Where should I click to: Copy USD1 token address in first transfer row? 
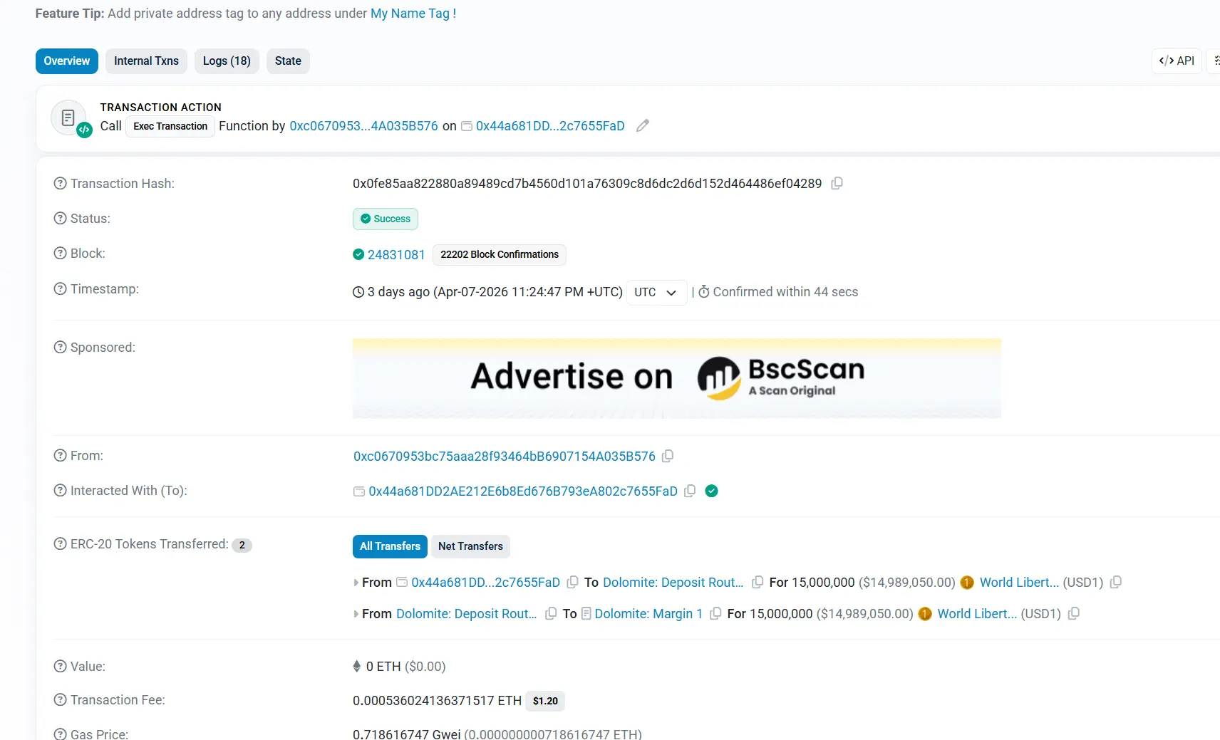(x=1116, y=583)
